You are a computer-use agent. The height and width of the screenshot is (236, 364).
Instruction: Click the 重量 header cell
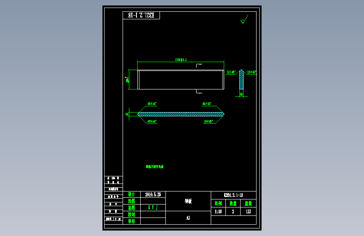[x=249, y=204]
